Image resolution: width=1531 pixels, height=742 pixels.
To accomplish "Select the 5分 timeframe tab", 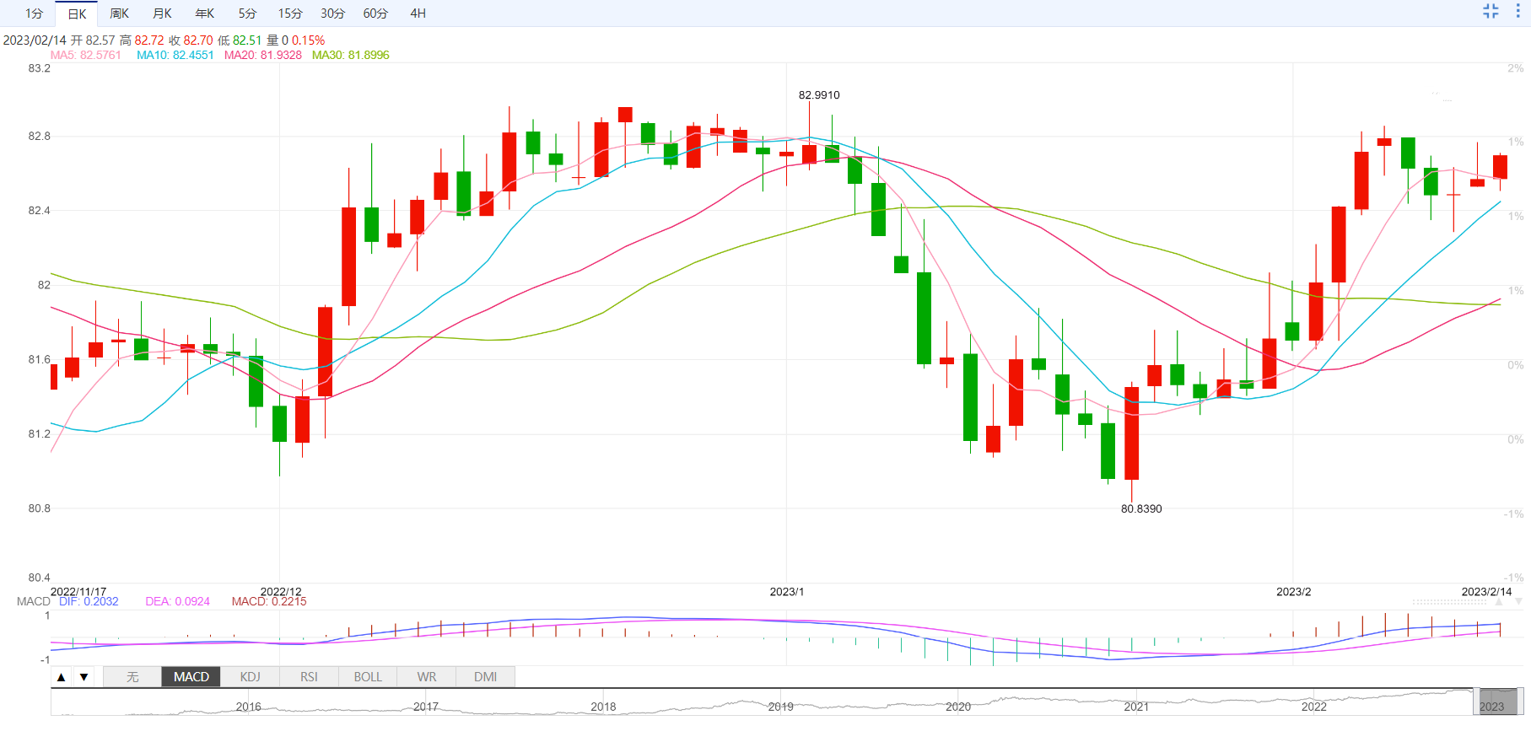I will coord(247,13).
